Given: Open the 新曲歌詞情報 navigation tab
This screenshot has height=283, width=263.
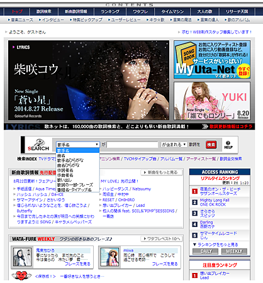Looking at the screenshot, I should (x=76, y=11).
